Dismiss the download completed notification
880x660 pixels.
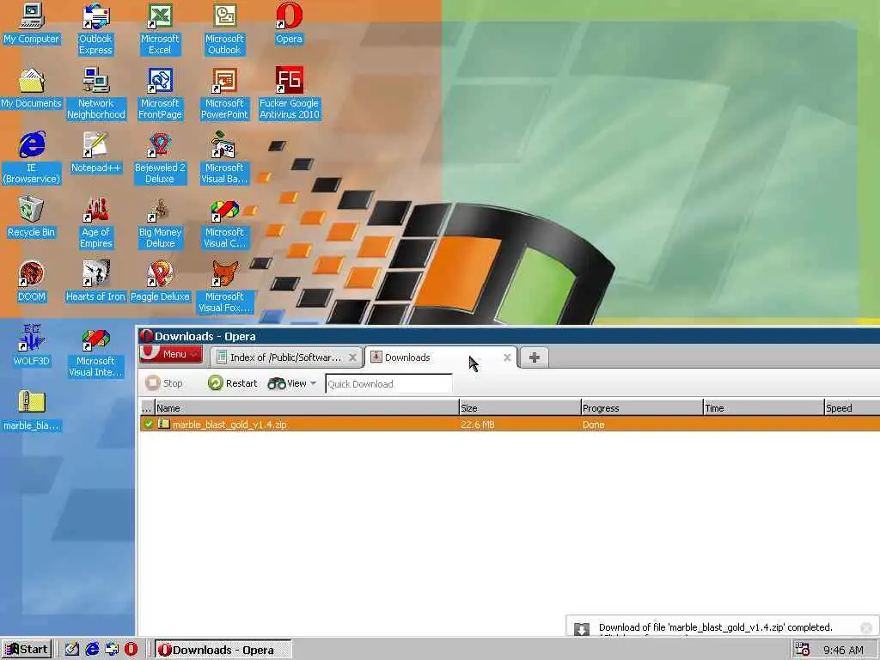[866, 627]
